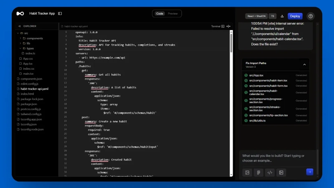
Task: Collapse the Fix Import Paths section
Action: [x=304, y=65]
